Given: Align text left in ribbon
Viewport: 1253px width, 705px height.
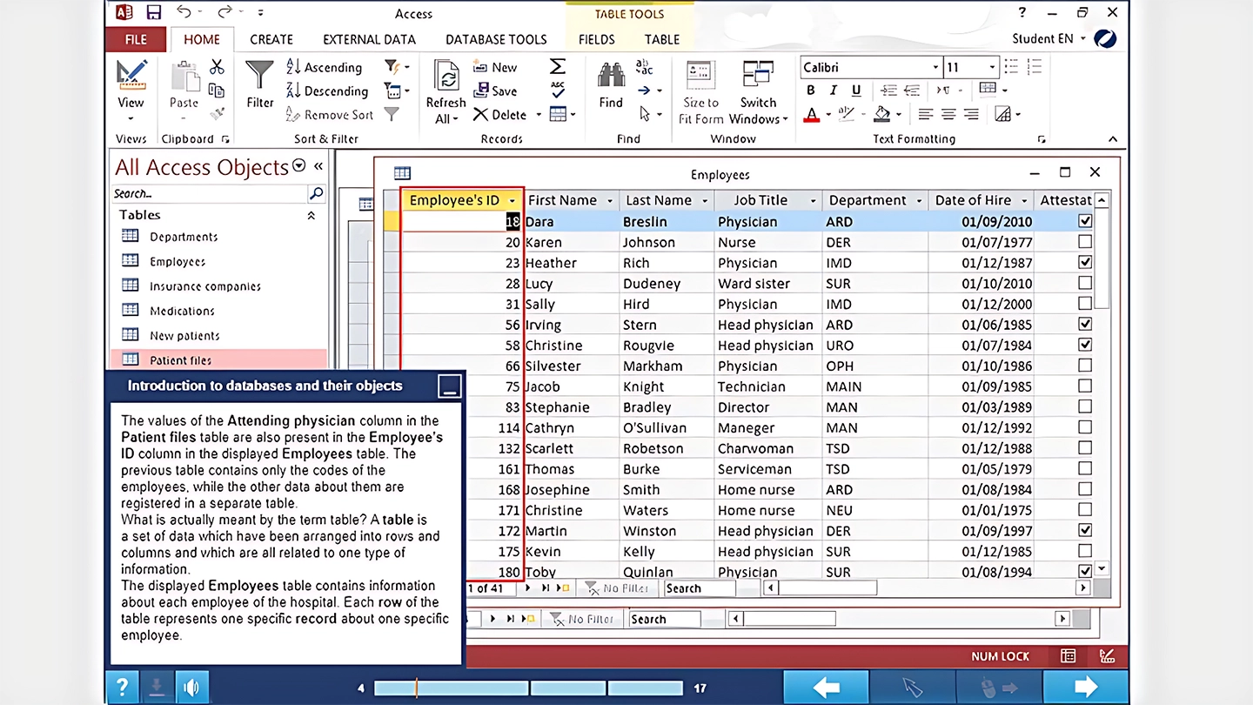Looking at the screenshot, I should pos(926,114).
